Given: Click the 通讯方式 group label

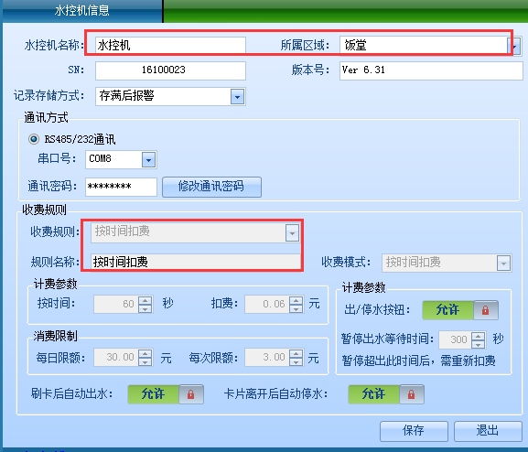Looking at the screenshot, I should (x=46, y=117).
